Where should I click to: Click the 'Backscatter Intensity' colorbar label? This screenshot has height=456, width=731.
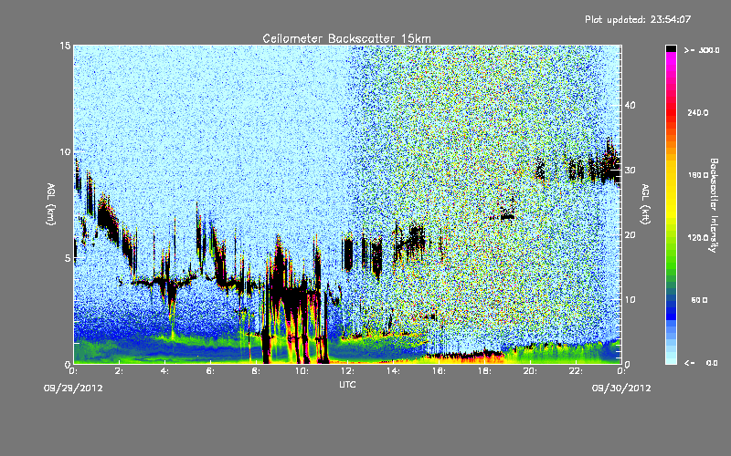[x=714, y=205]
